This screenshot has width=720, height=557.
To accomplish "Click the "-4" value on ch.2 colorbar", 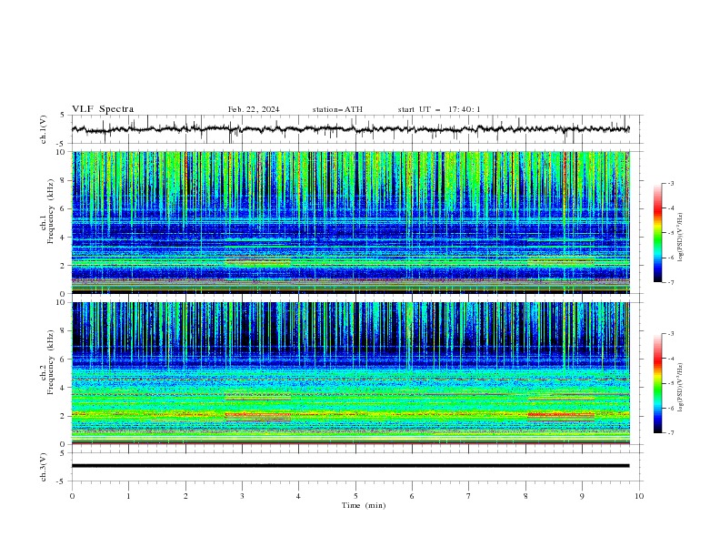I will (670, 359).
